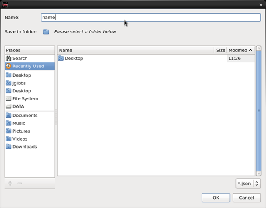Select the Recently Used clock icon
The width and height of the screenshot is (266, 208).
(8, 66)
